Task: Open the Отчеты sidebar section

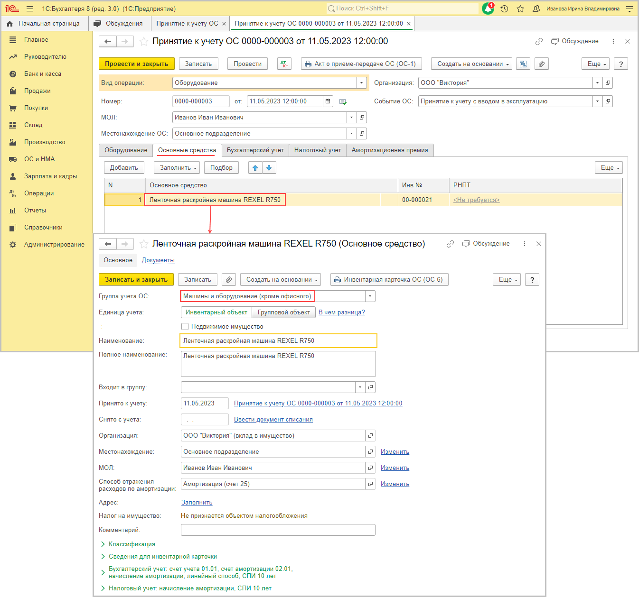Action: pyautogui.click(x=35, y=211)
